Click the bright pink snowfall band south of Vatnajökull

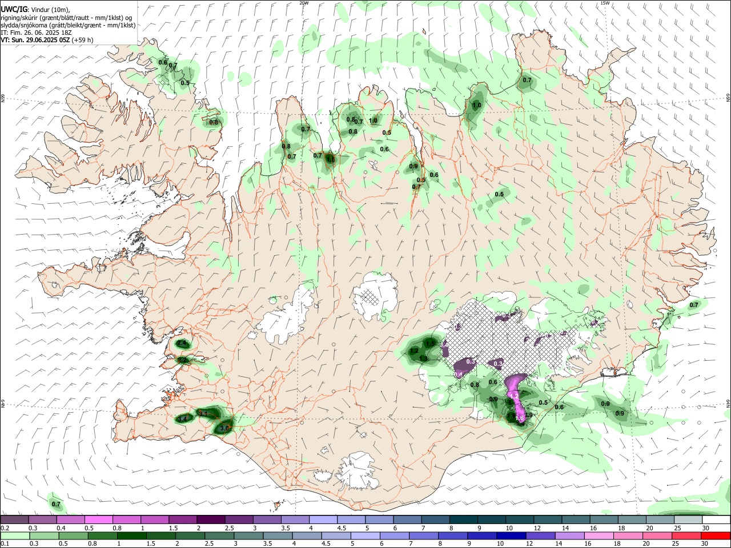tap(517, 397)
